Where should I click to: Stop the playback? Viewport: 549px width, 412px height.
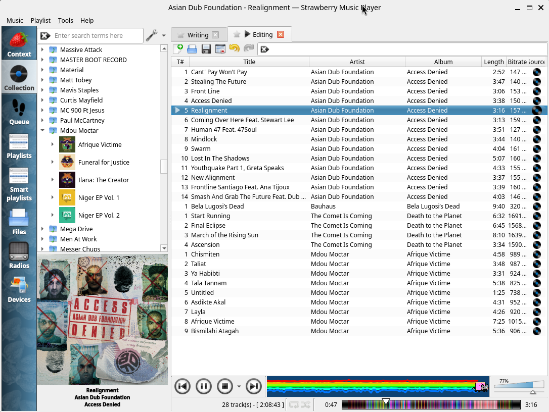click(x=225, y=386)
